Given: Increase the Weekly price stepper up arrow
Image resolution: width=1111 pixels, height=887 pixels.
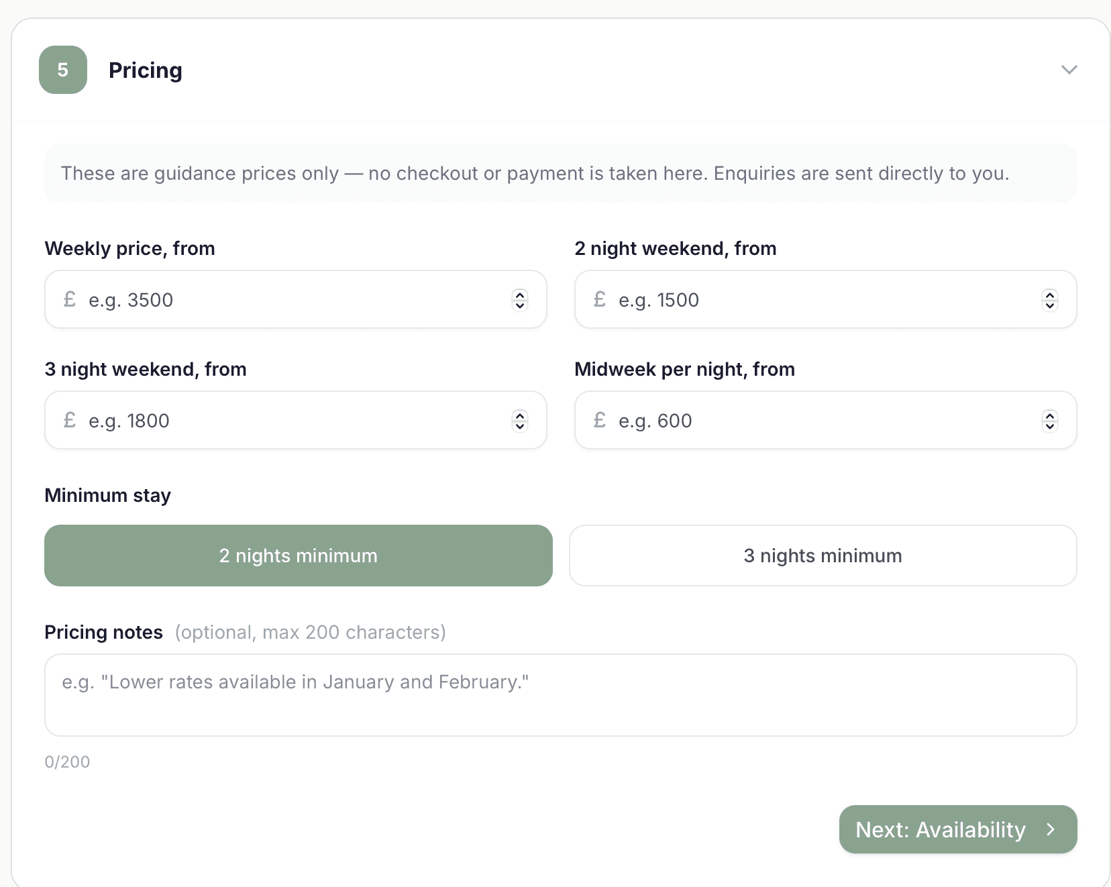Looking at the screenshot, I should coord(520,295).
